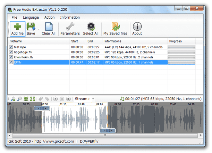This screenshot has width=212, height=153.
Task: Click the scrollbar left arrow
Action: pyautogui.click(x=10, y=135)
